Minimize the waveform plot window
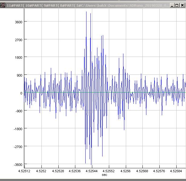Image resolution: width=186 pixels, height=181 pixels. point(172,5)
